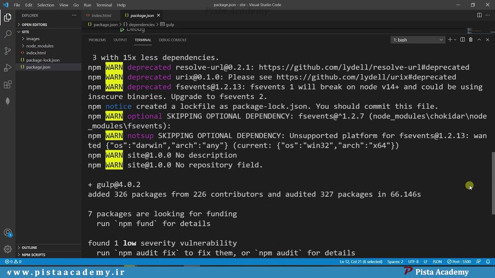495x278 pixels.
Task: Change line ending via 'LF' status item
Action: (x=425, y=262)
